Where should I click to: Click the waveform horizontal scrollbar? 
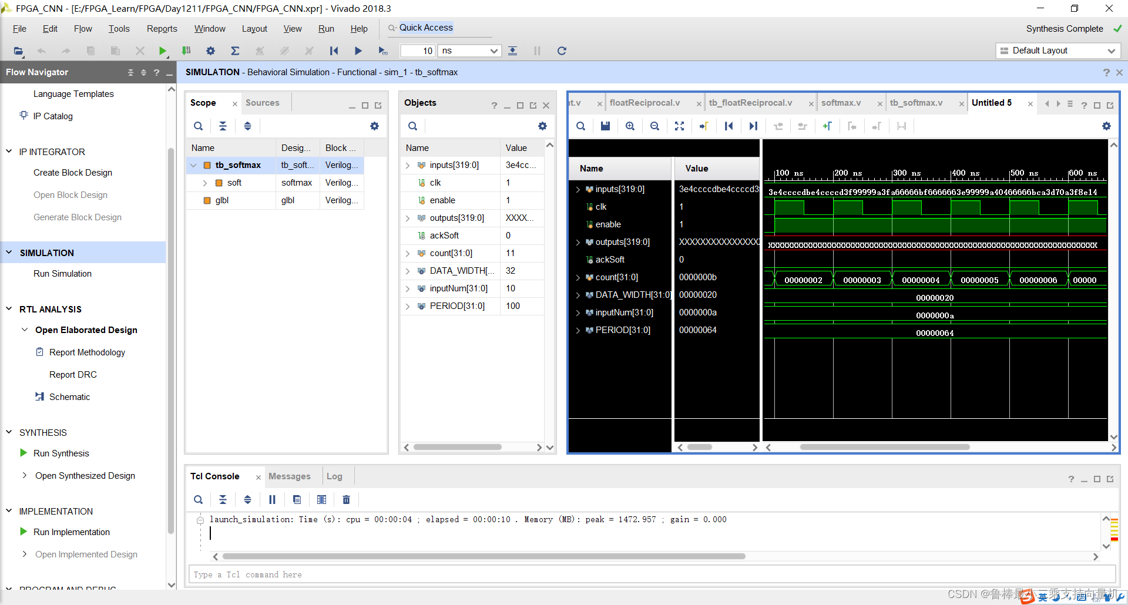[884, 447]
